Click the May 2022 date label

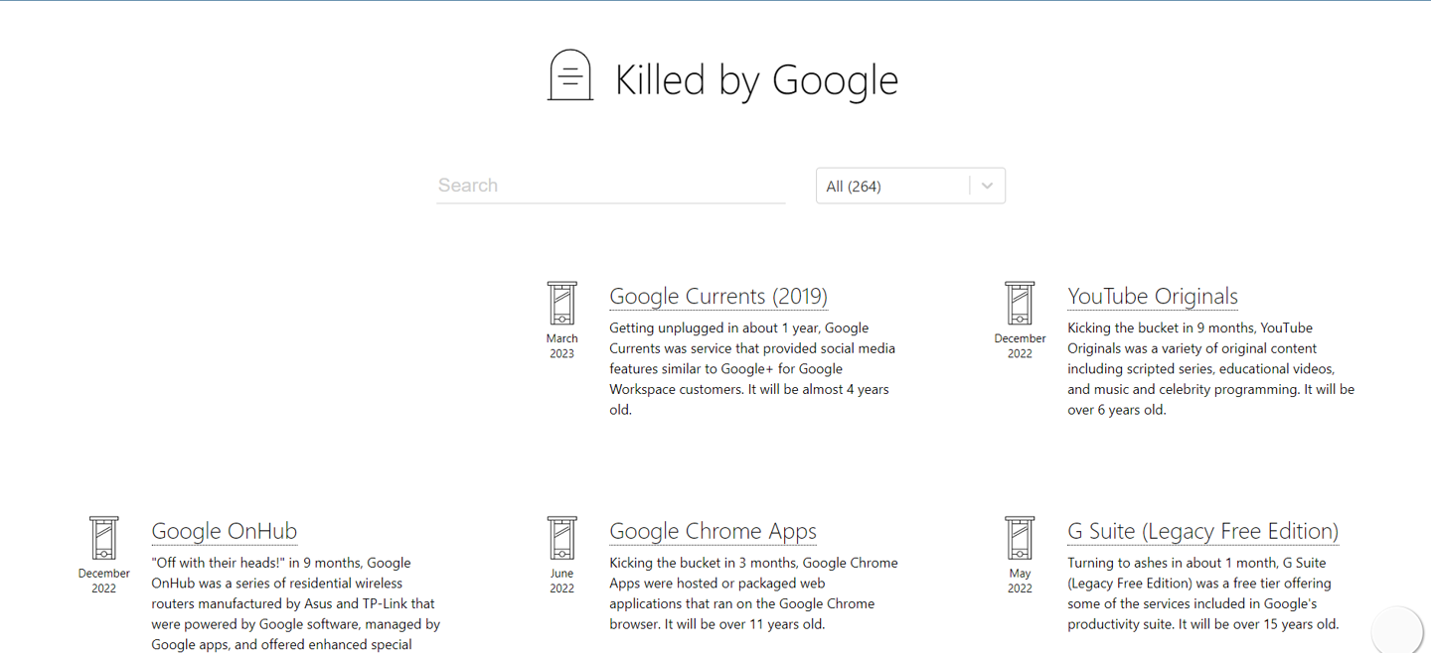pyautogui.click(x=1020, y=581)
